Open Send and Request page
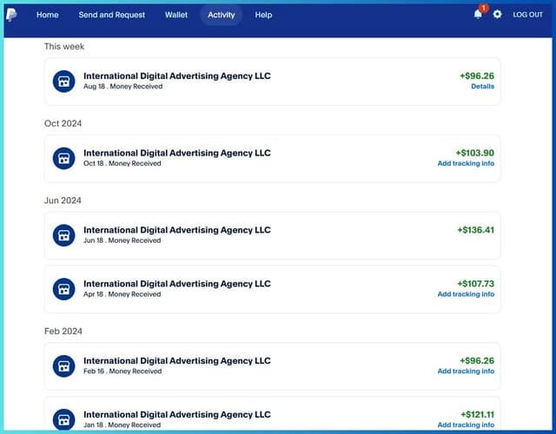 [112, 15]
